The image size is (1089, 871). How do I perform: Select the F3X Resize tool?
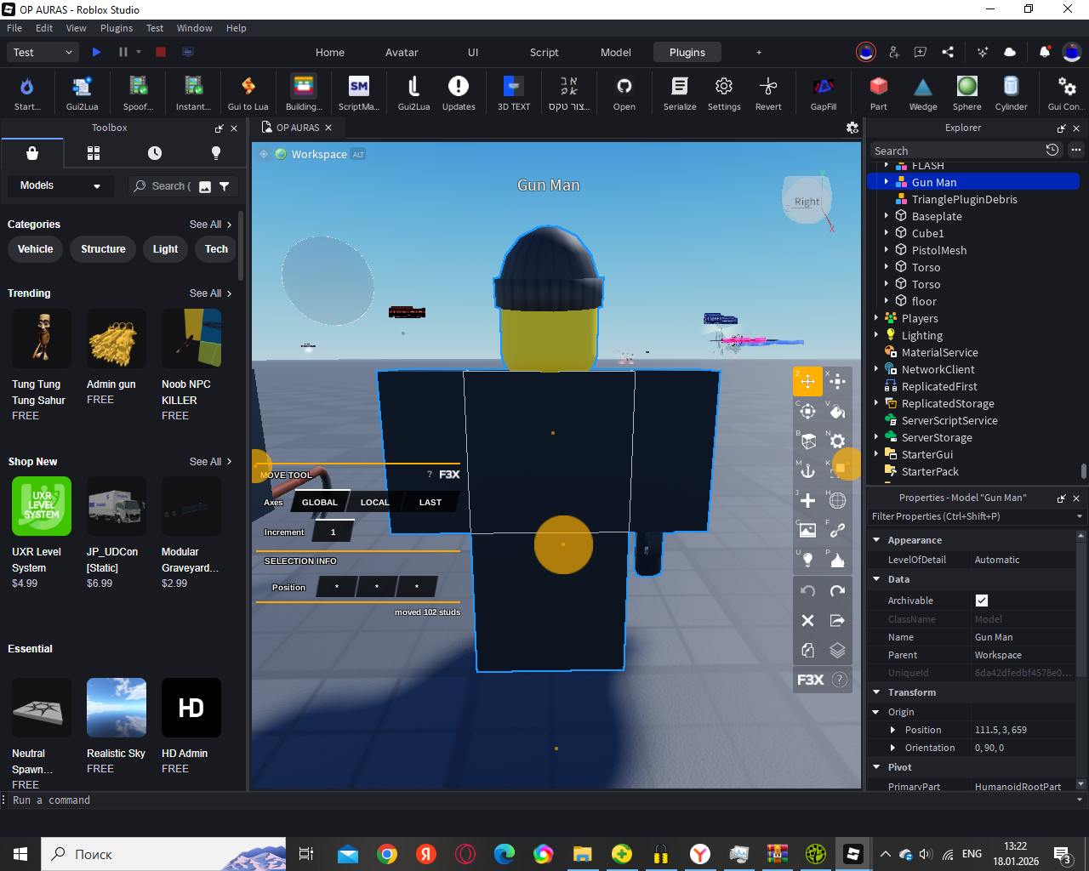837,381
